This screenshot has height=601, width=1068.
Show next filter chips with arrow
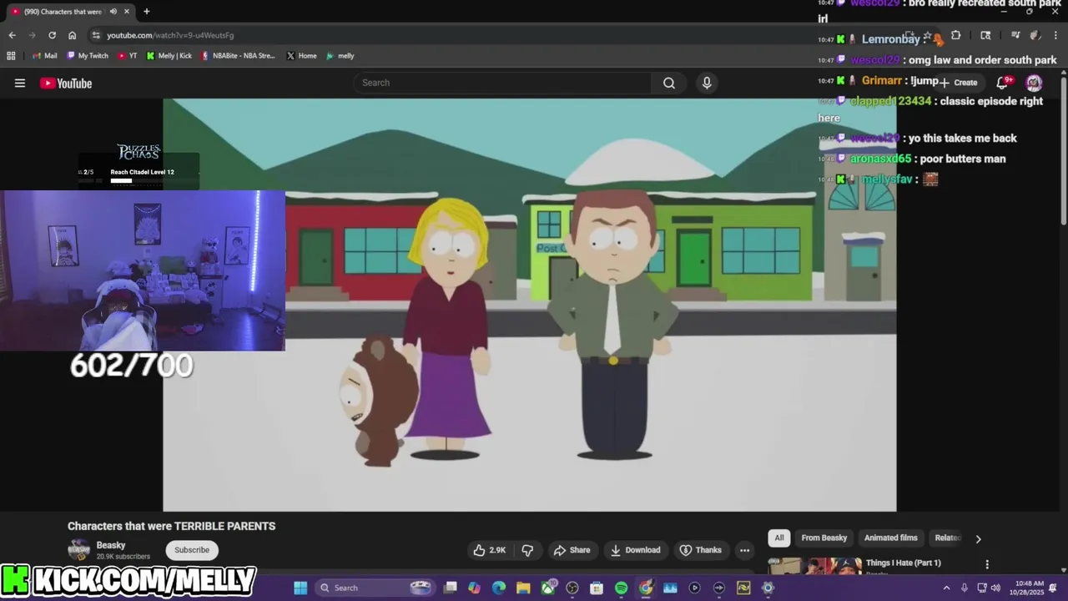978,538
